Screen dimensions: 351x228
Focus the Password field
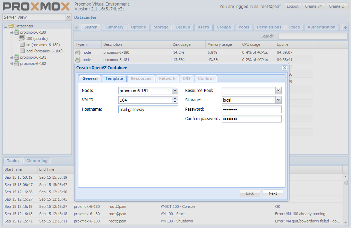pos(251,109)
